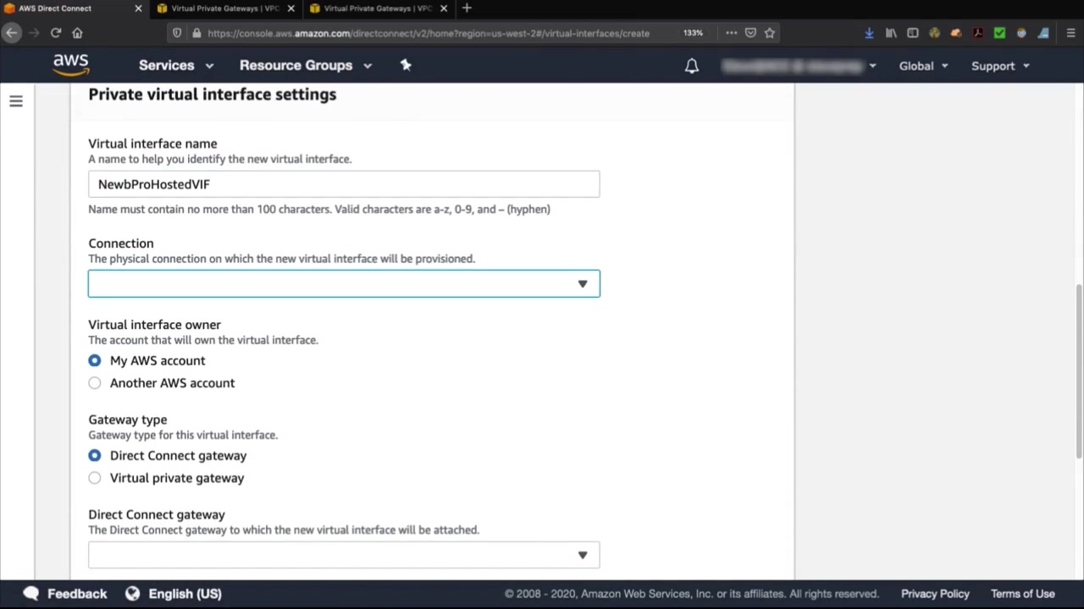Viewport: 1084px width, 609px height.
Task: Reload the page with the refresh icon
Action: (x=56, y=33)
